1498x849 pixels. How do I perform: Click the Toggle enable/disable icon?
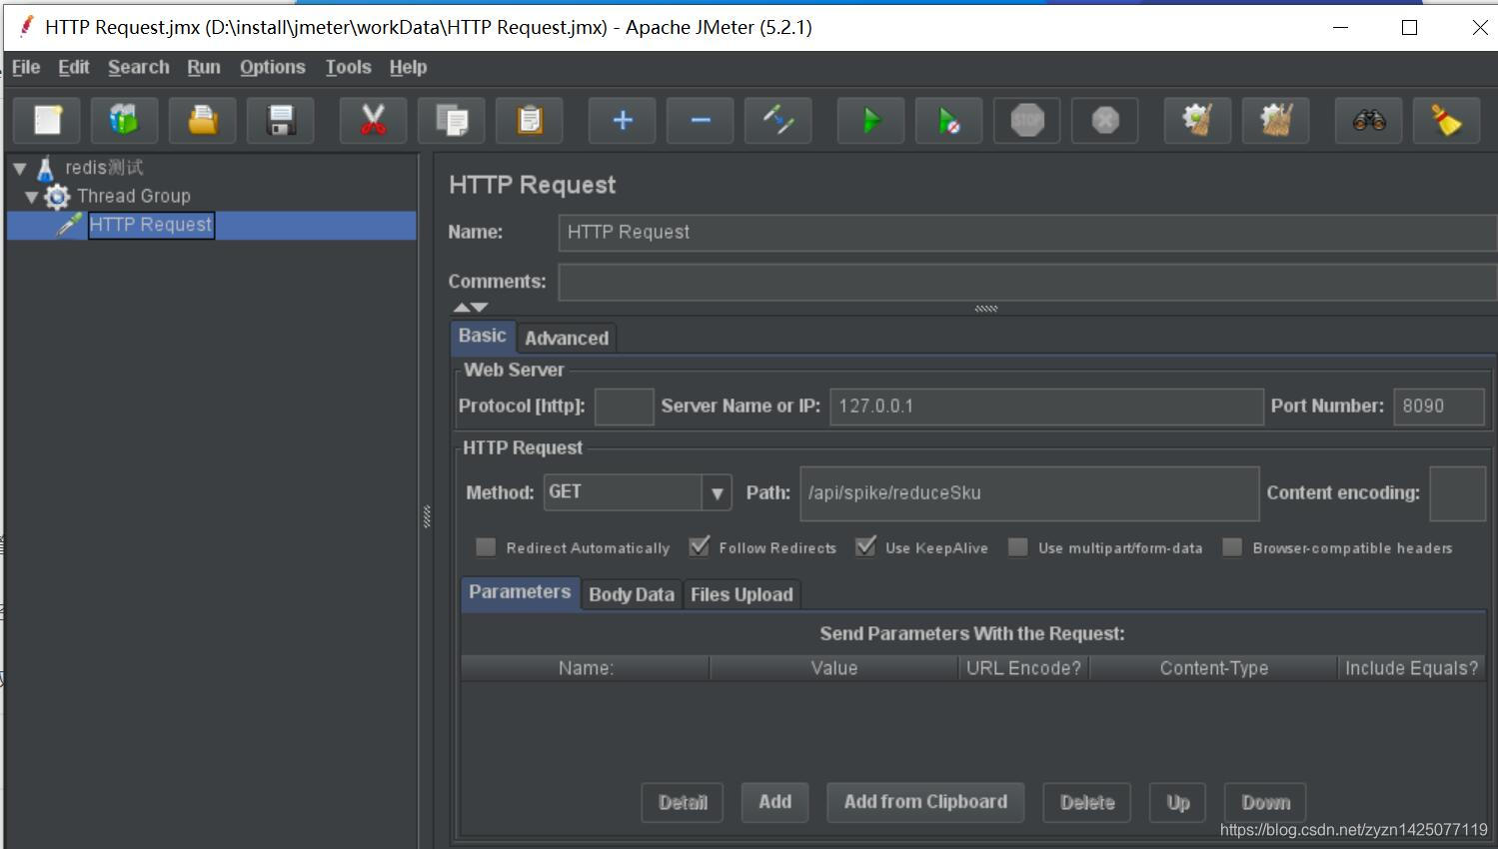(777, 121)
